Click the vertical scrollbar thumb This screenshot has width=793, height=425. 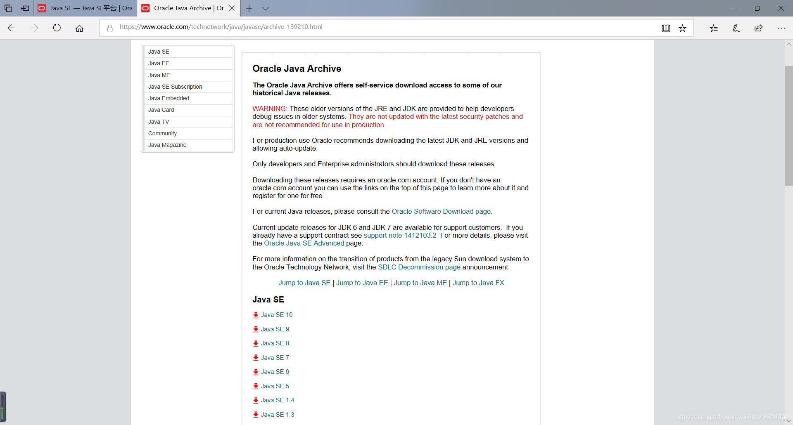pyautogui.click(x=788, y=126)
